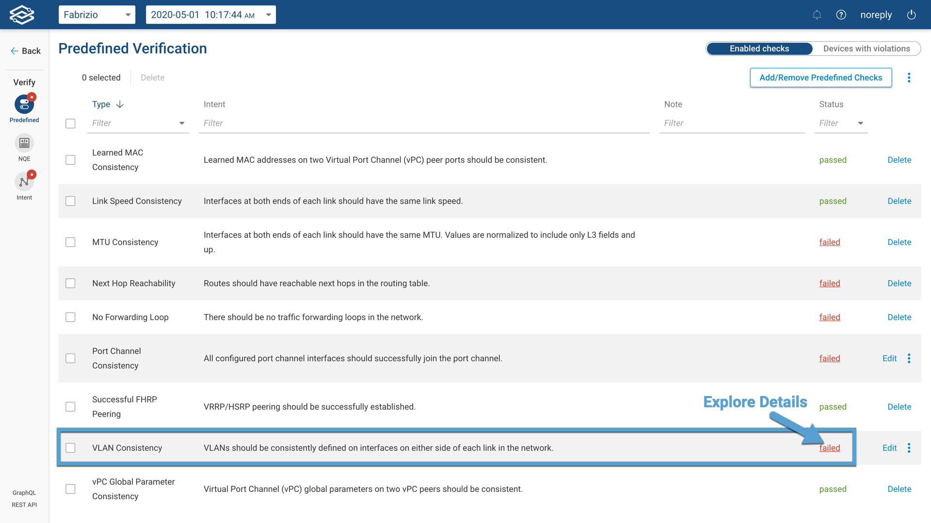This screenshot has width=931, height=523.
Task: Check the Learned MAC Consistency row checkbox
Action: (70, 160)
